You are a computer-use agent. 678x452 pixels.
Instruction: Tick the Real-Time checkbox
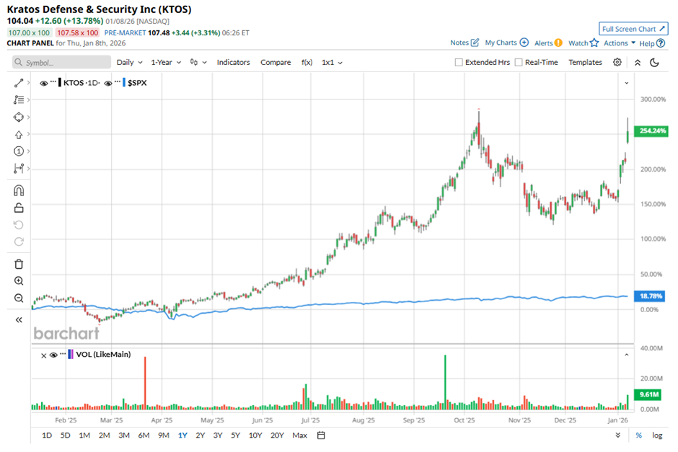[x=519, y=63]
